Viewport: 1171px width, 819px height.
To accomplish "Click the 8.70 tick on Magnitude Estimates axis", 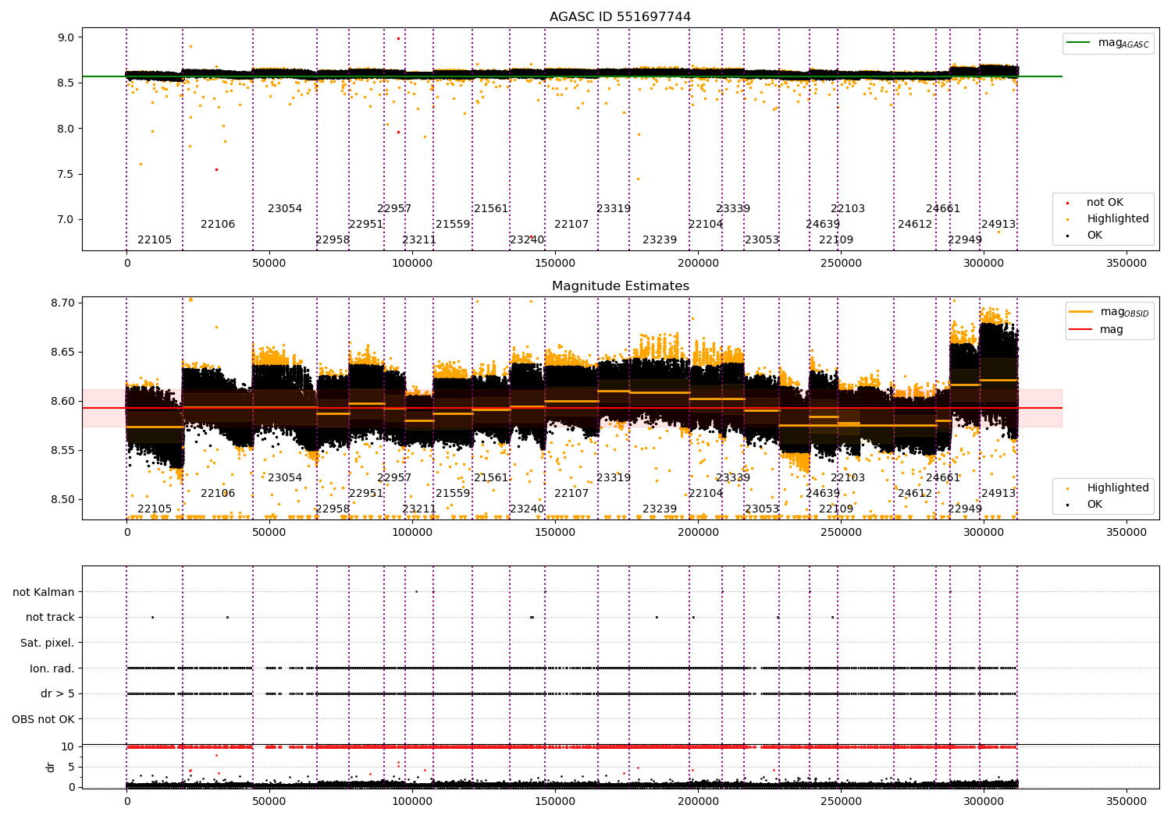I will point(62,303).
